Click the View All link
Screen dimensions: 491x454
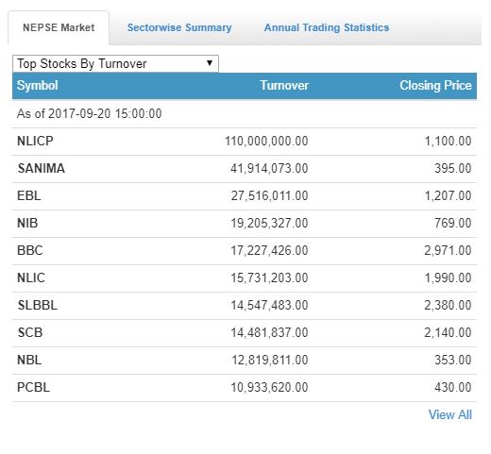[450, 414]
